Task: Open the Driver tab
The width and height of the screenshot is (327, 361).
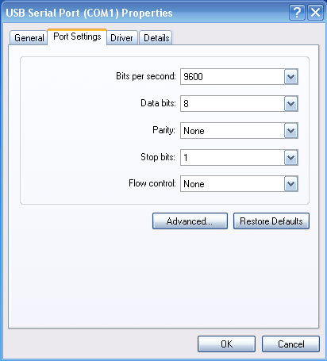Action: (121, 38)
